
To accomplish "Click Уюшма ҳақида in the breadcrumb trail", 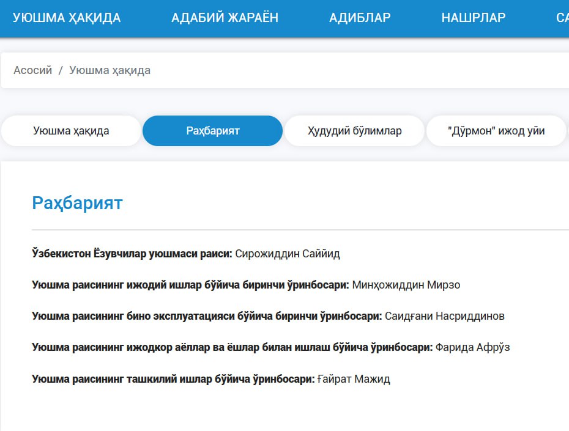I will point(110,70).
